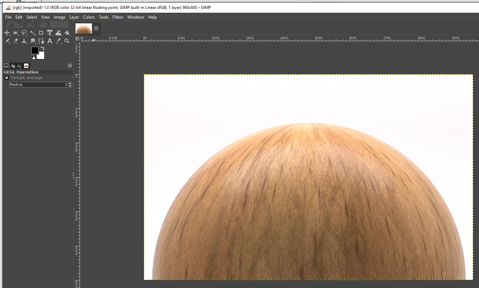The image size is (479, 288).
Task: Close the wood image tab
Action: coord(96,28)
